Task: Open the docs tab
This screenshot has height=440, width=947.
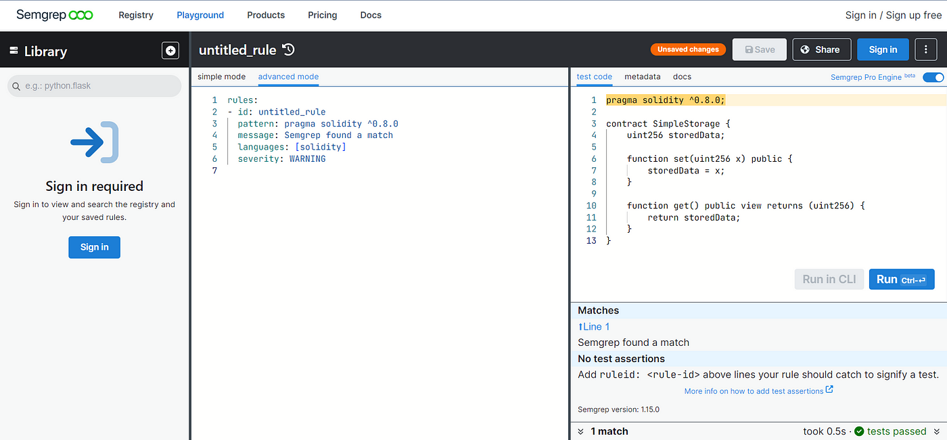Action: 682,76
